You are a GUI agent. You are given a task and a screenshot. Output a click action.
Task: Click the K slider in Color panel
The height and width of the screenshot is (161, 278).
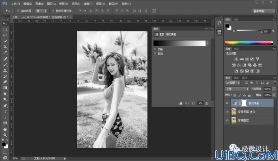tap(249, 31)
